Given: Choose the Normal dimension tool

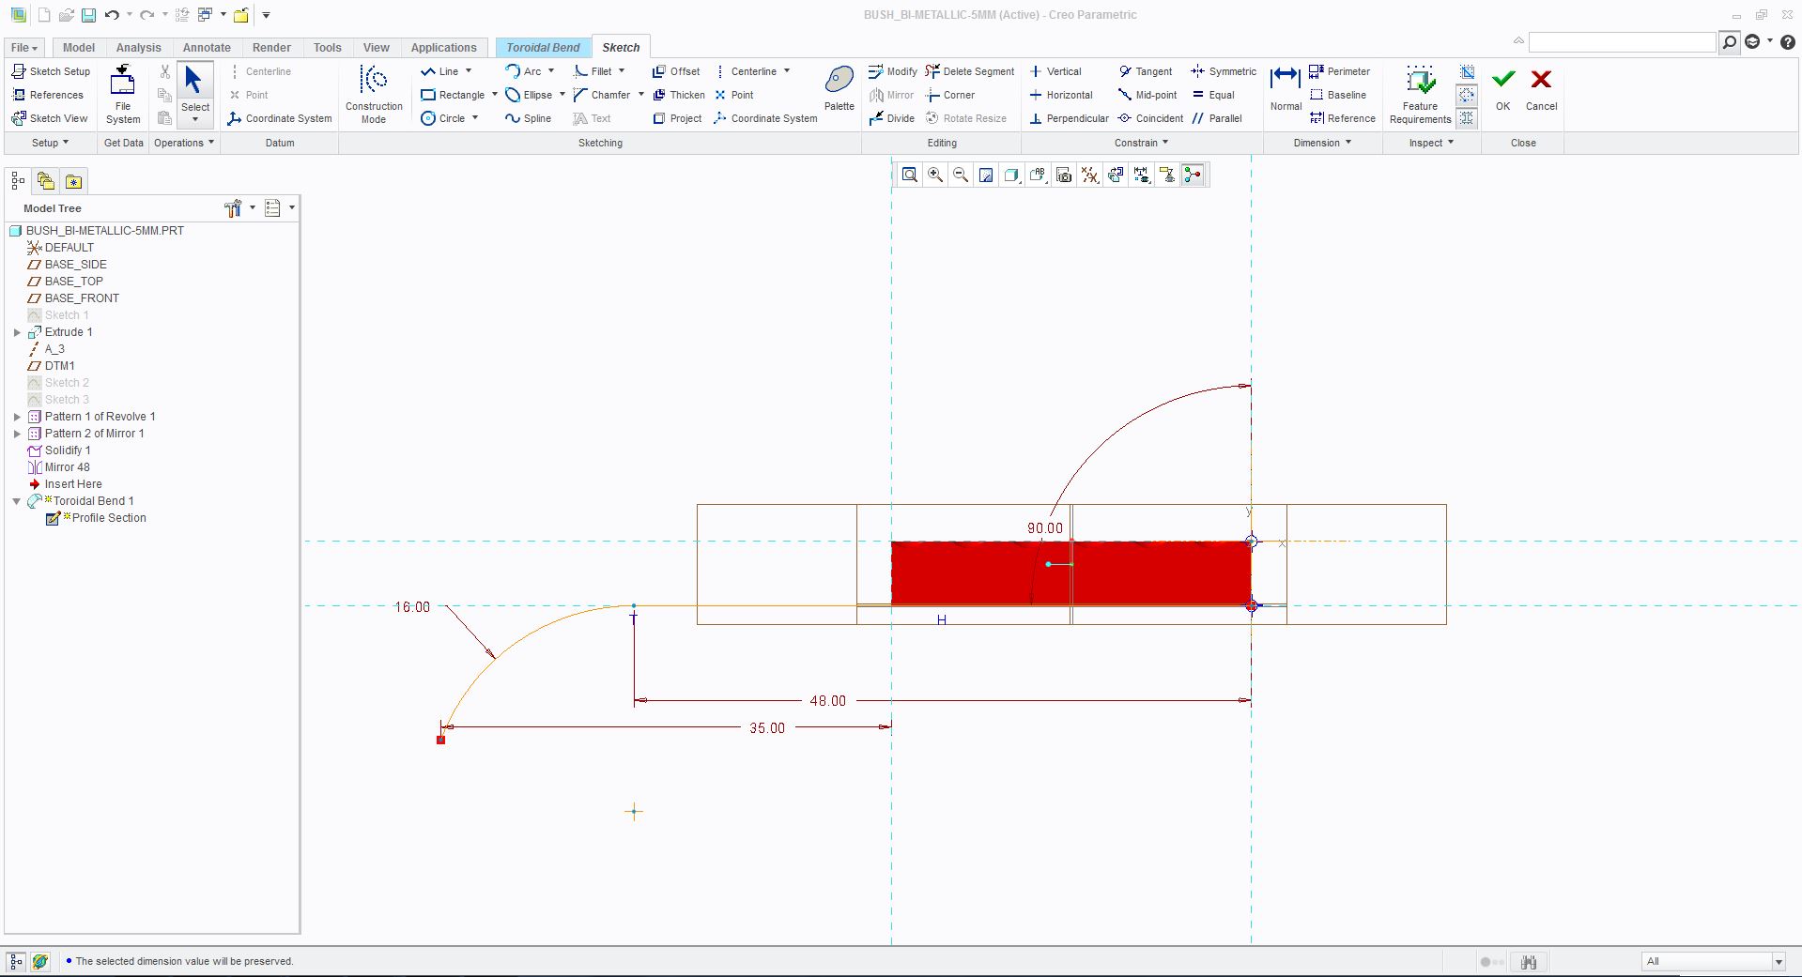Looking at the screenshot, I should pyautogui.click(x=1286, y=89).
